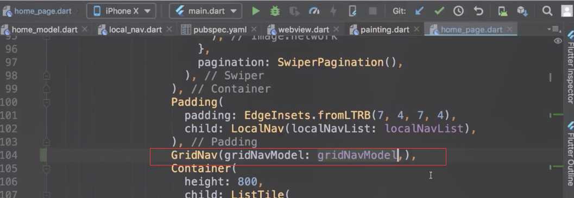This screenshot has width=574, height=198.
Task: Close the pubspec.yaml tab
Action: click(253, 29)
